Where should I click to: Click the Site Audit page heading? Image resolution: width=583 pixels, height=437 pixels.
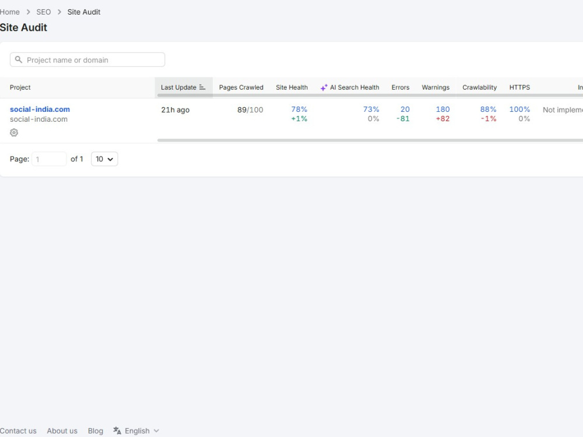23,27
